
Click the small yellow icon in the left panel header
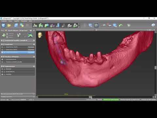tap(6, 30)
